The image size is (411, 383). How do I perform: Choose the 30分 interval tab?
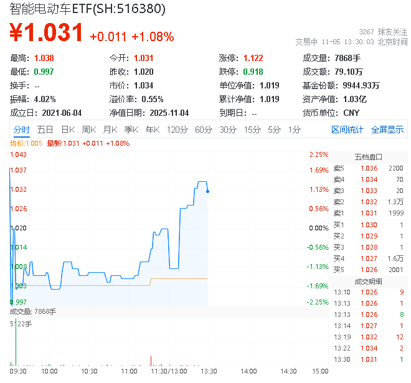pos(228,130)
